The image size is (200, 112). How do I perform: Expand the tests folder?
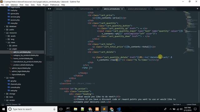coord(5,97)
